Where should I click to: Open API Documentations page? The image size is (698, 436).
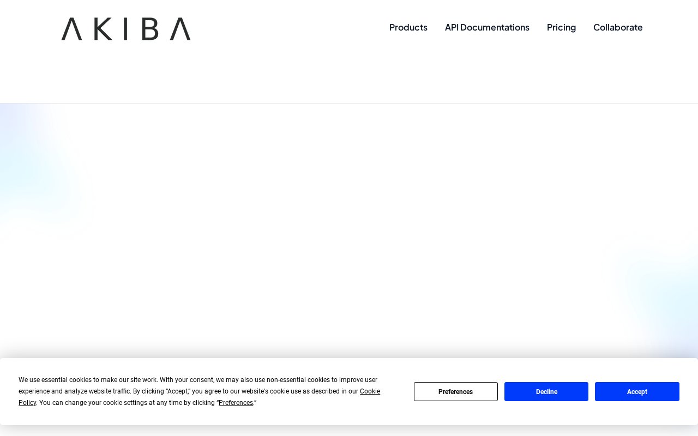(487, 27)
